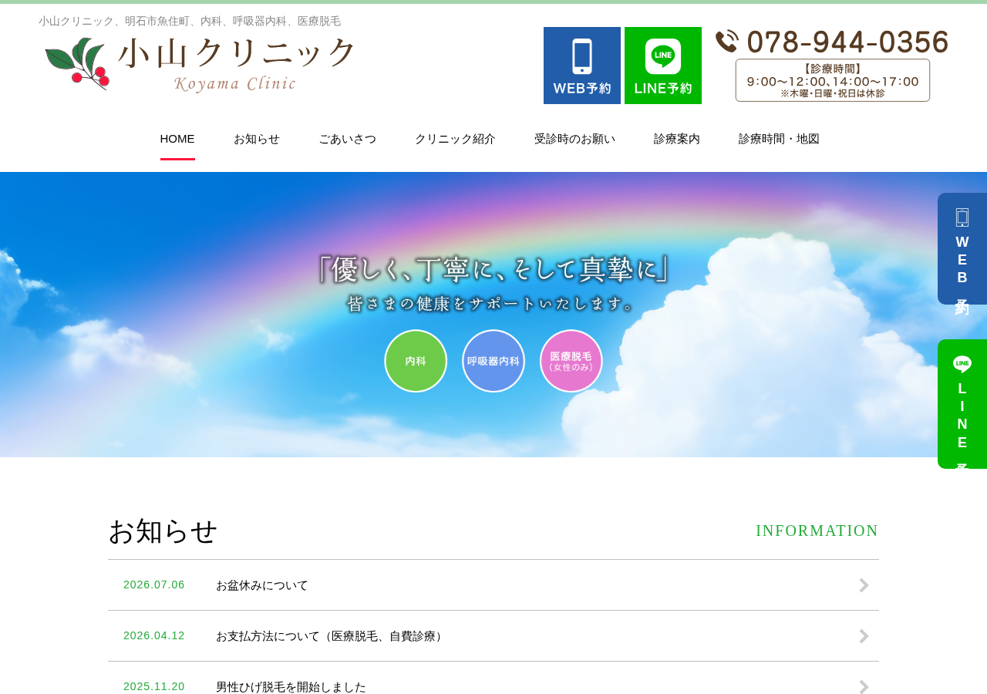Open the お知らせ navigation menu item

[257, 139]
